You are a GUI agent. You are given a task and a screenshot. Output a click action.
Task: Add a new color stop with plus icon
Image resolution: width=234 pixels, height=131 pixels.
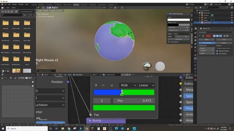click(x=96, y=85)
